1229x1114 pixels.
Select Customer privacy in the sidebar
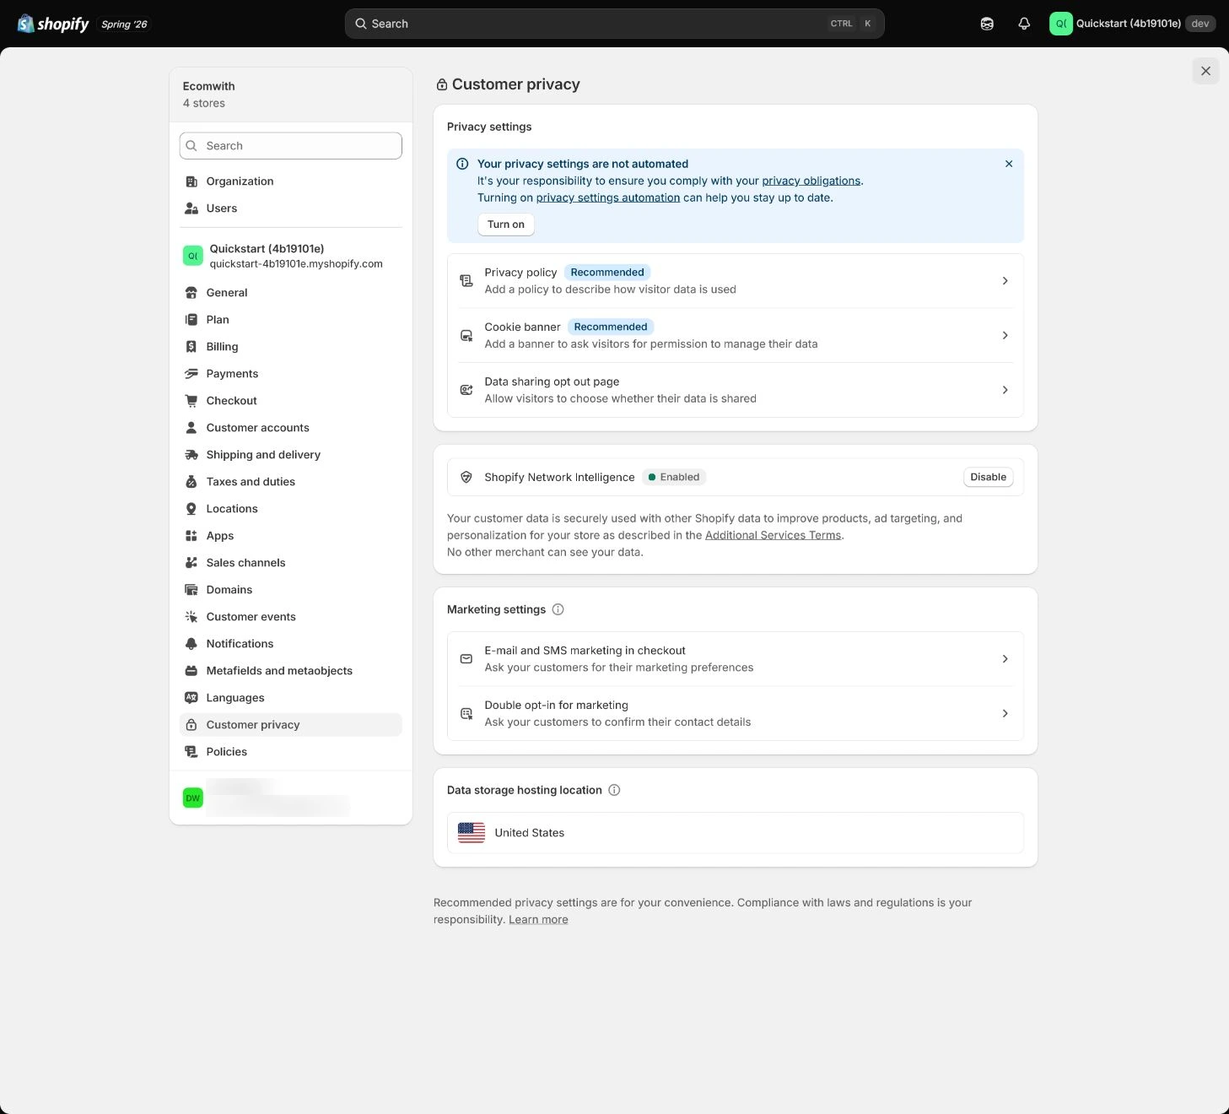point(290,725)
